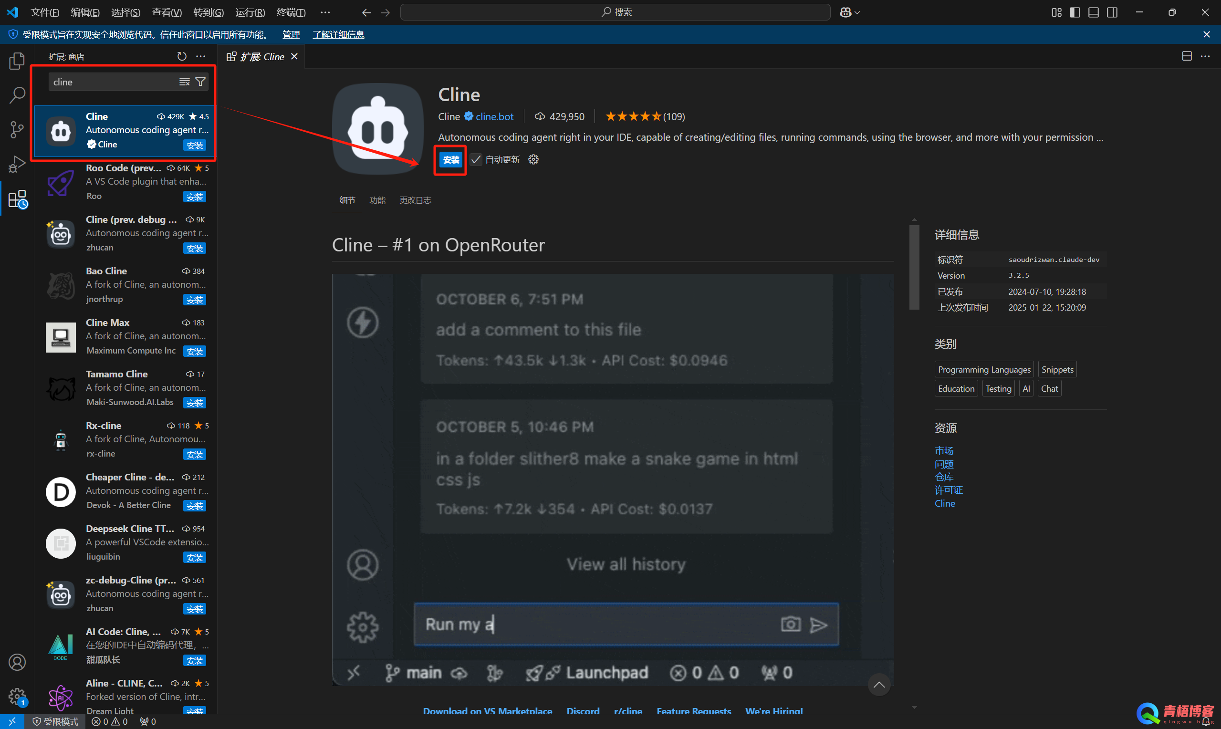Toggle bottom panel visibility

click(1093, 12)
